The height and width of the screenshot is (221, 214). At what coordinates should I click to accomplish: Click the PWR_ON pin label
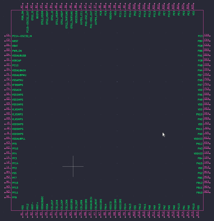click(17, 51)
